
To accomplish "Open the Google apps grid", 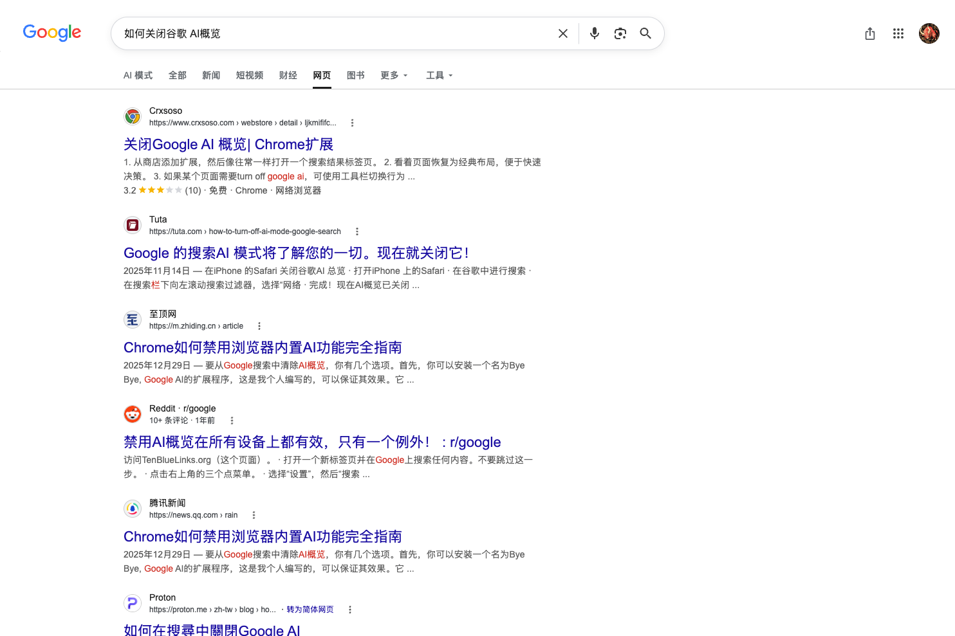I will pos(898,33).
